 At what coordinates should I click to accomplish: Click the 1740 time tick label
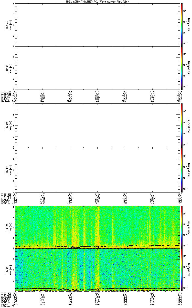(152, 305)
